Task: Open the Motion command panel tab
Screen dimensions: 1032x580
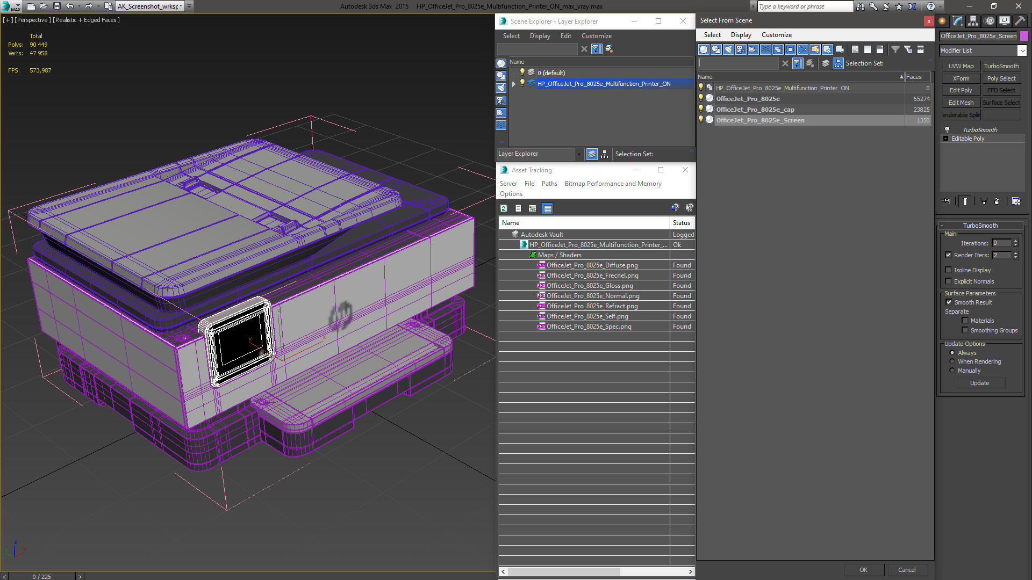Action: coord(989,21)
